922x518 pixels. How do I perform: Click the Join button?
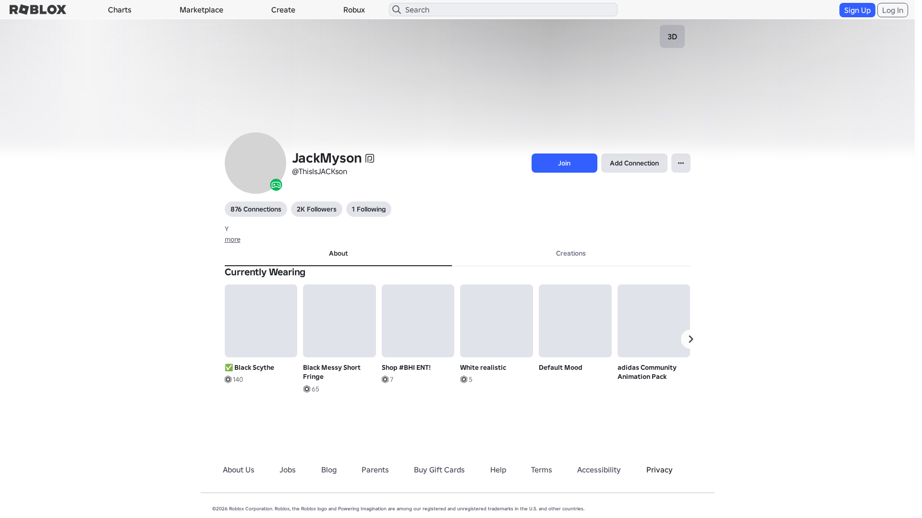point(564,163)
